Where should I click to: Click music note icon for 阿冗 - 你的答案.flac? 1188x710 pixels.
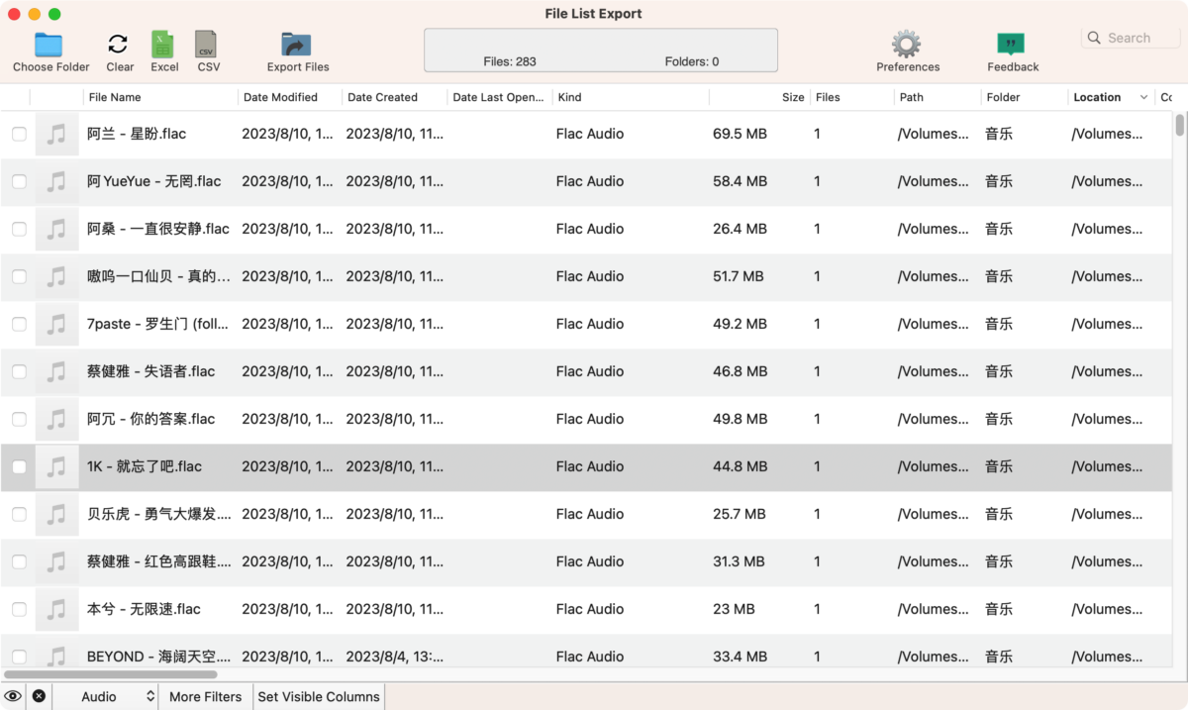click(x=57, y=419)
